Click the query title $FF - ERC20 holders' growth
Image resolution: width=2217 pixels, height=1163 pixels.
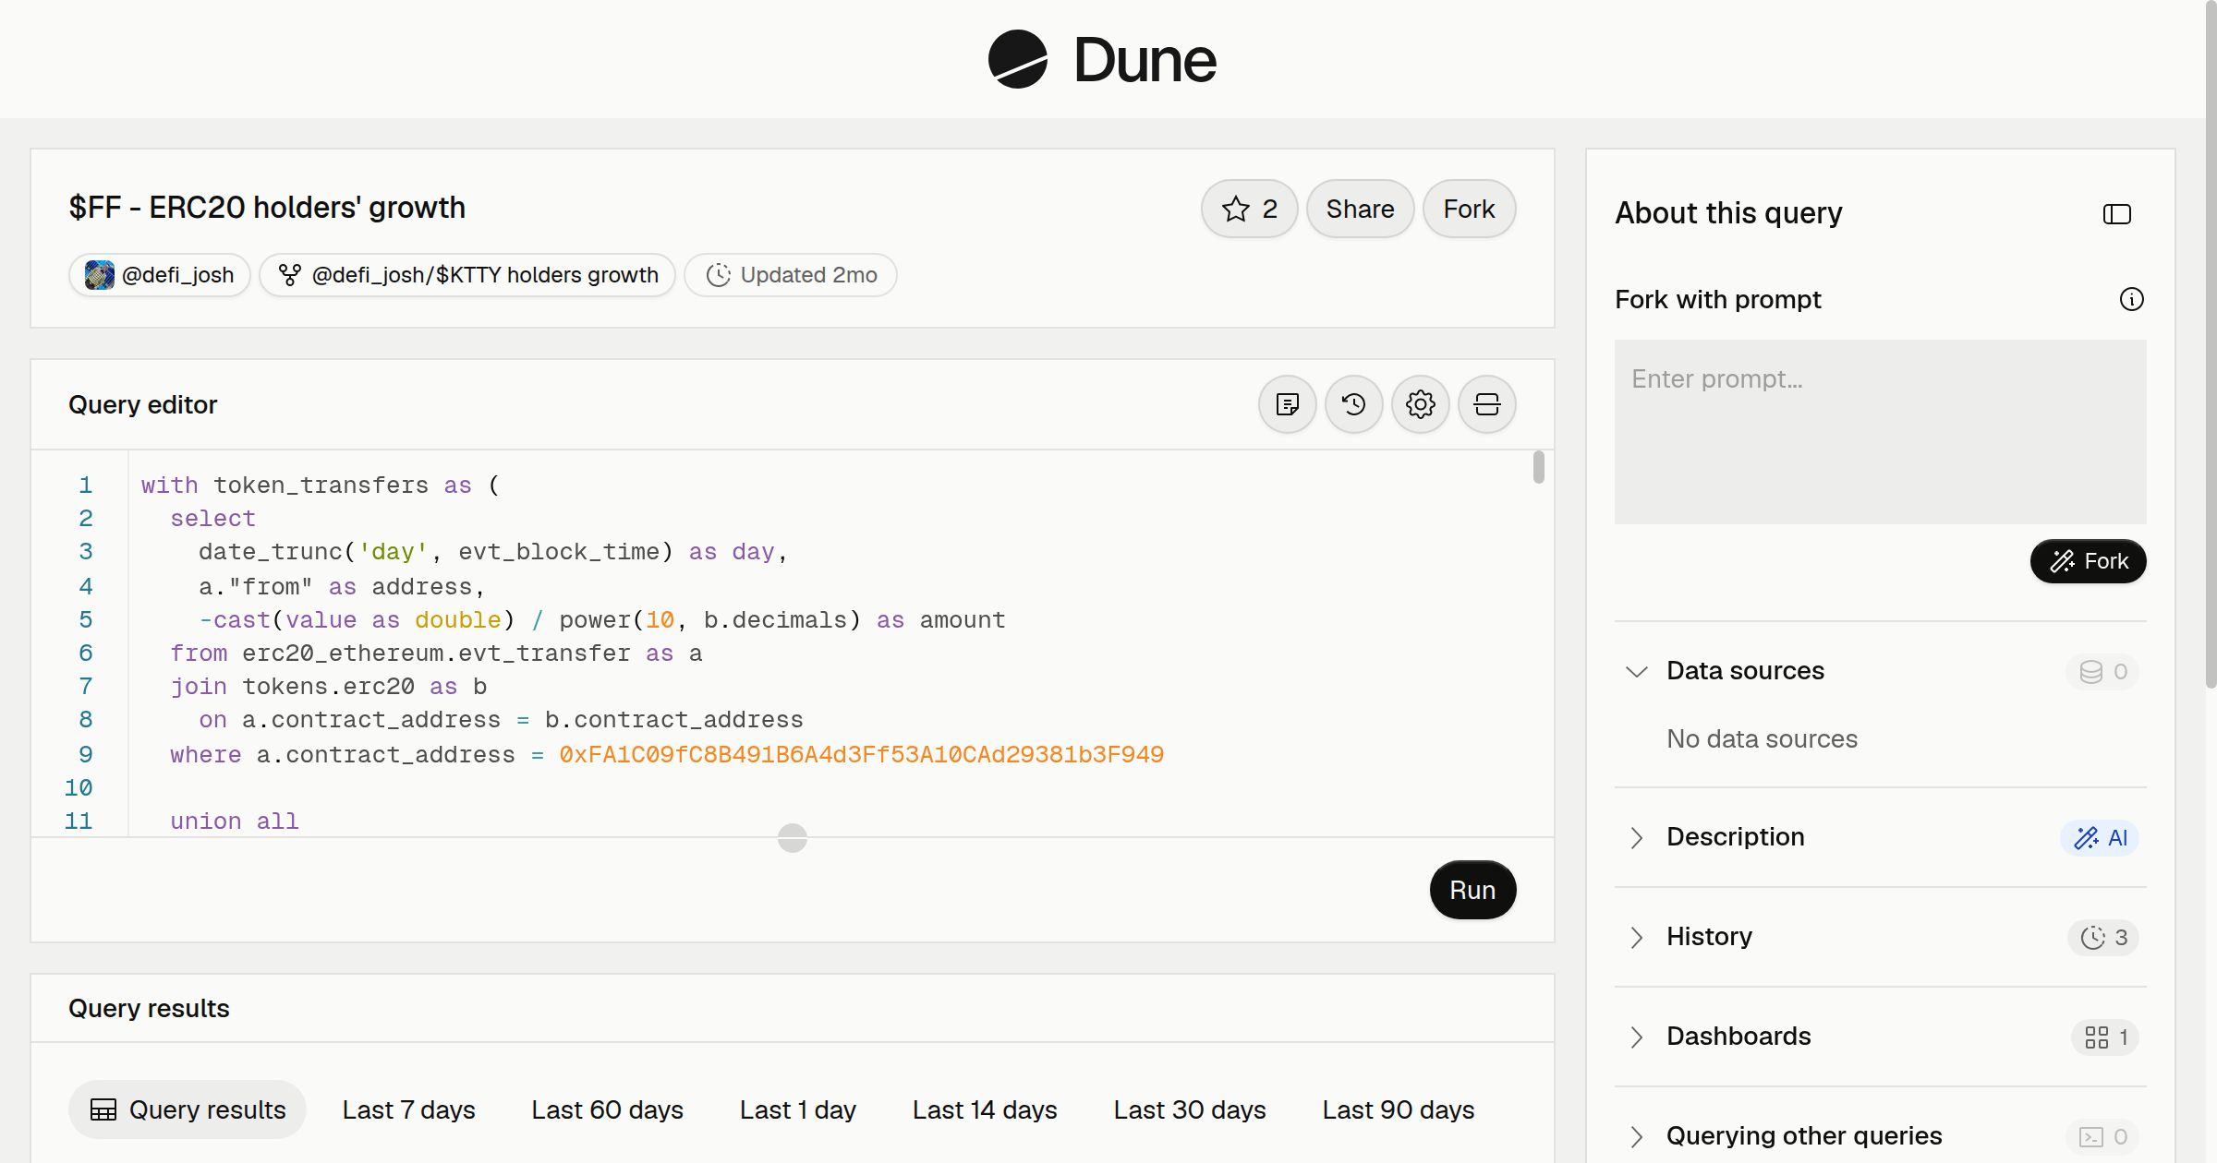(267, 208)
